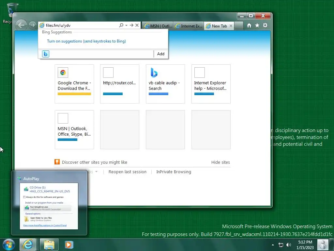Click the orange Discover sites lightbulb icon
This screenshot has height=251, width=334.
click(57, 162)
